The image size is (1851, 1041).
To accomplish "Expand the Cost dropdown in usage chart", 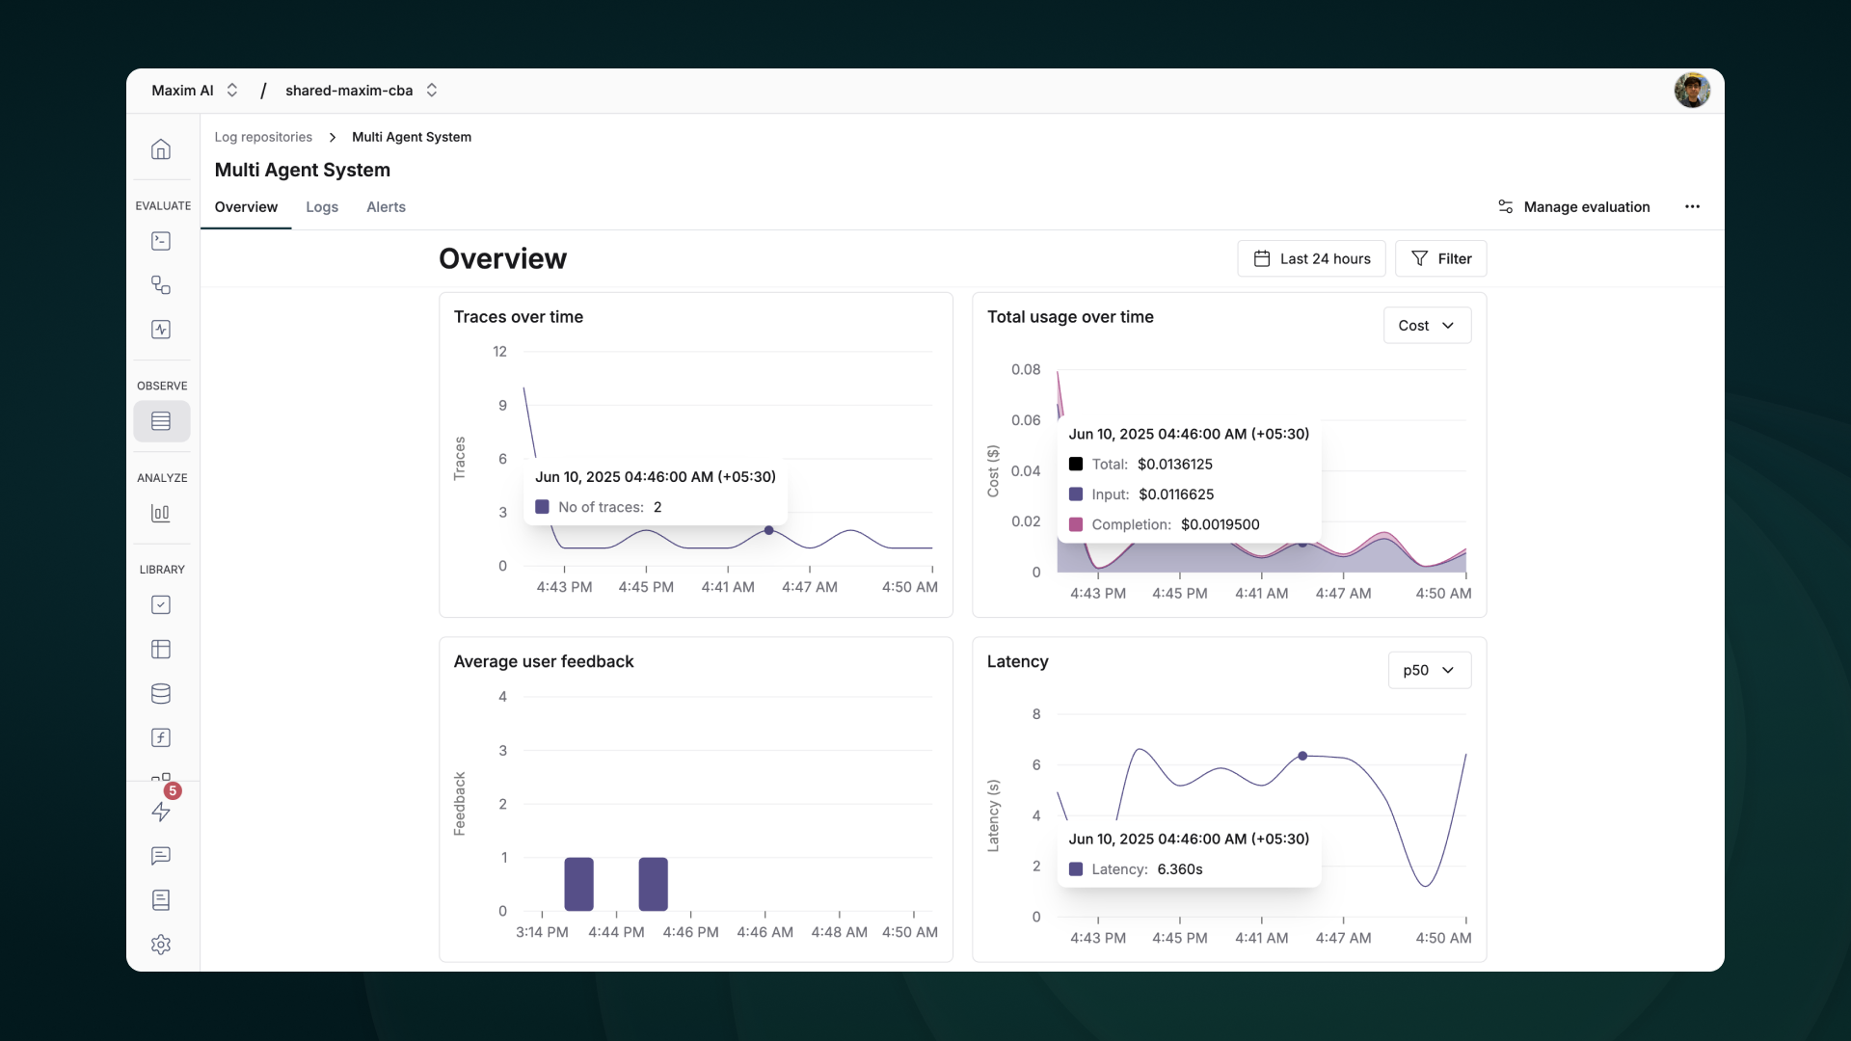I will click(1426, 326).
